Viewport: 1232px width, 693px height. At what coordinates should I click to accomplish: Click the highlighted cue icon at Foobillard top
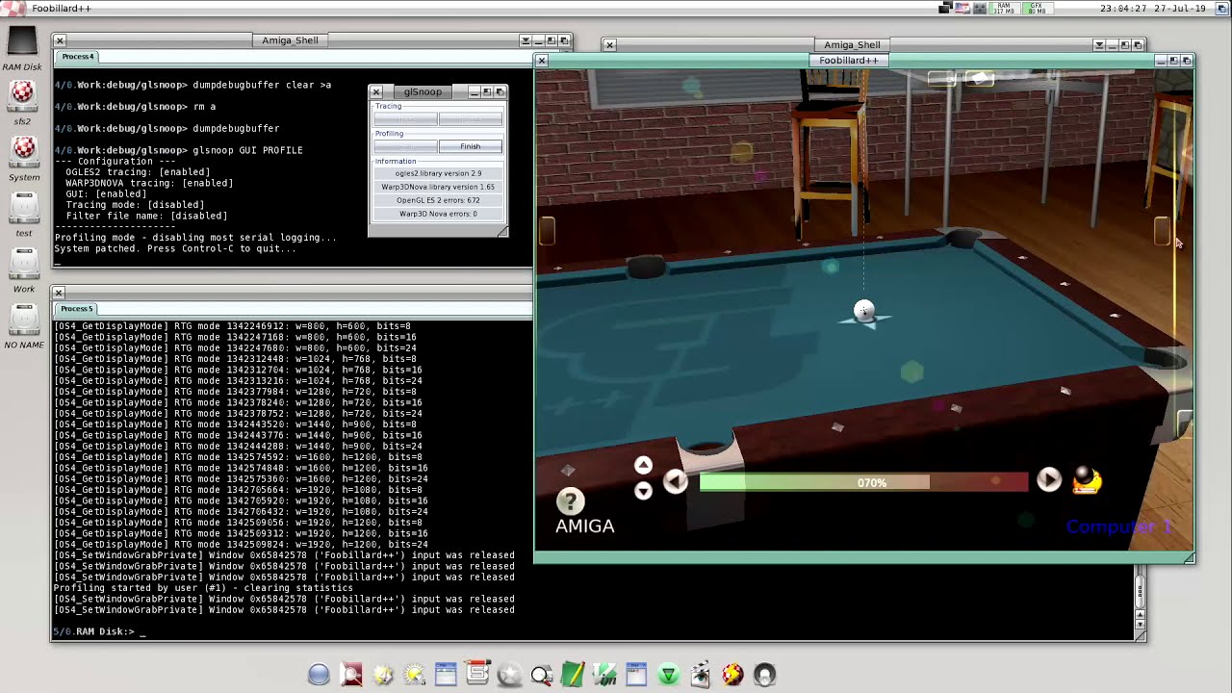pos(980,79)
